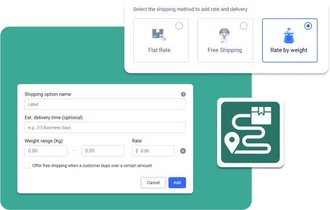Click the Rate by weight card label
330x210 pixels.
tap(289, 50)
